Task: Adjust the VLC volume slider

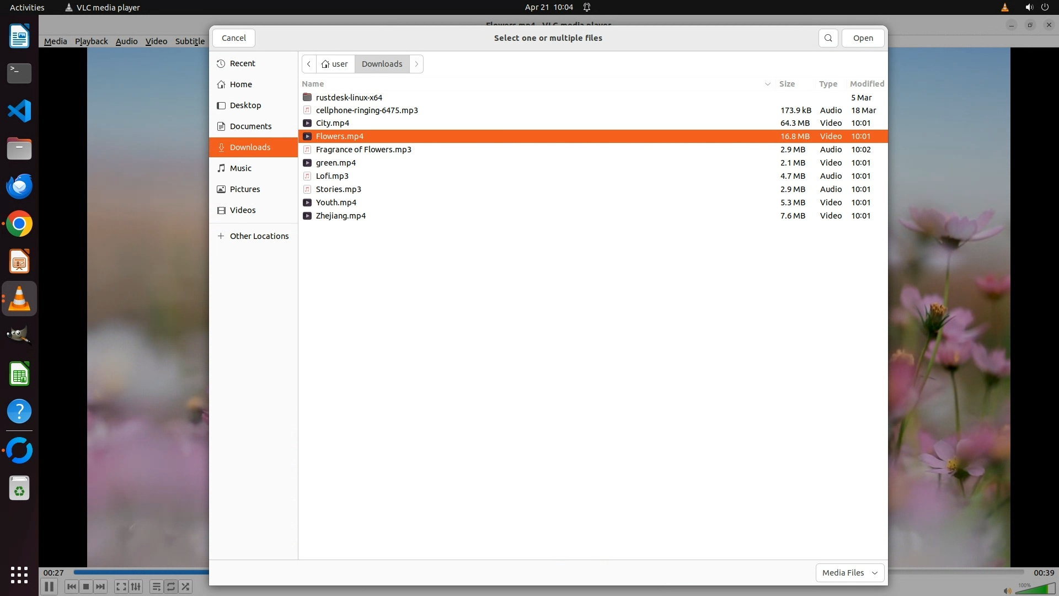Action: pyautogui.click(x=1034, y=589)
